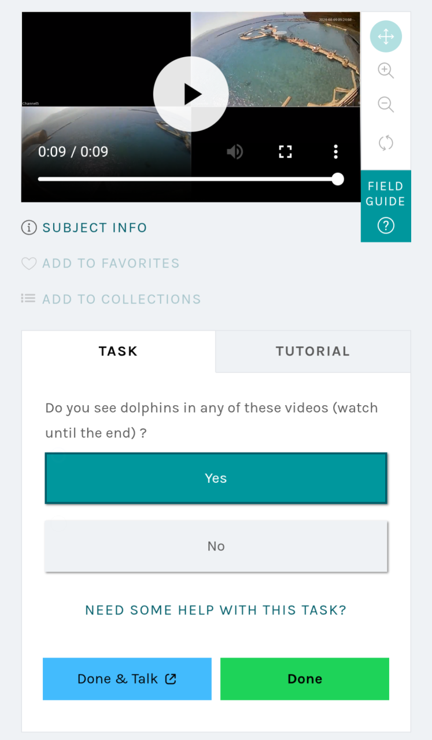Screen dimensions: 432x740
Task: Add this subject to collections
Action: coord(111,299)
